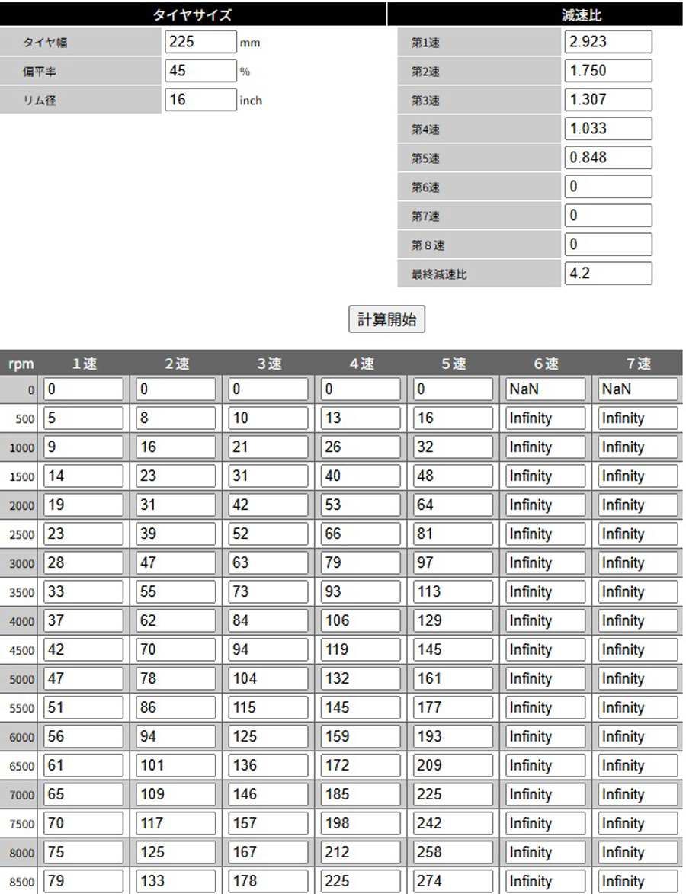Focus the リム径 inch input box
Image resolution: width=686 pixels, height=894 pixels.
coord(200,100)
